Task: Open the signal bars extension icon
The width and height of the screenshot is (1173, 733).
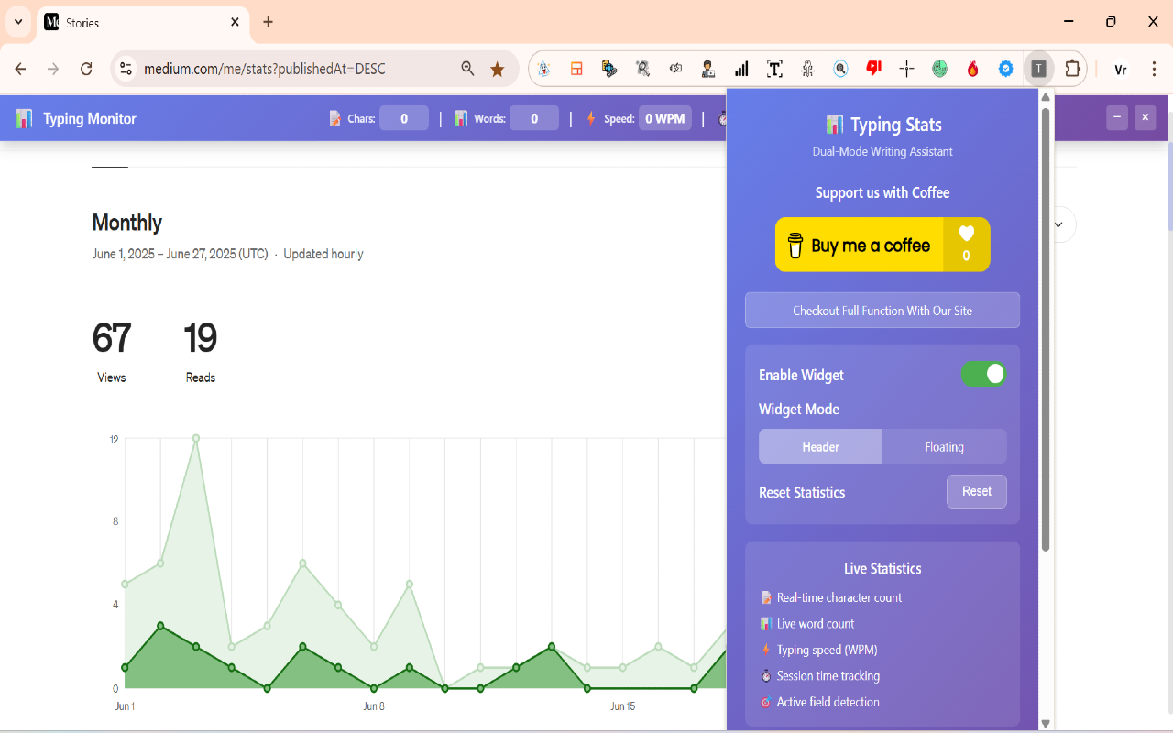Action: point(741,69)
